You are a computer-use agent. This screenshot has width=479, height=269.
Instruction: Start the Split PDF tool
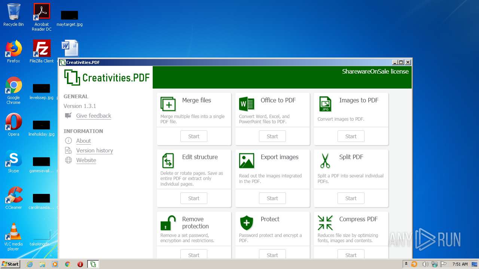click(351, 198)
